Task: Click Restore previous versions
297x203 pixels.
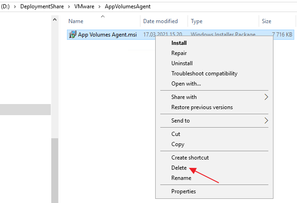Action: click(202, 107)
